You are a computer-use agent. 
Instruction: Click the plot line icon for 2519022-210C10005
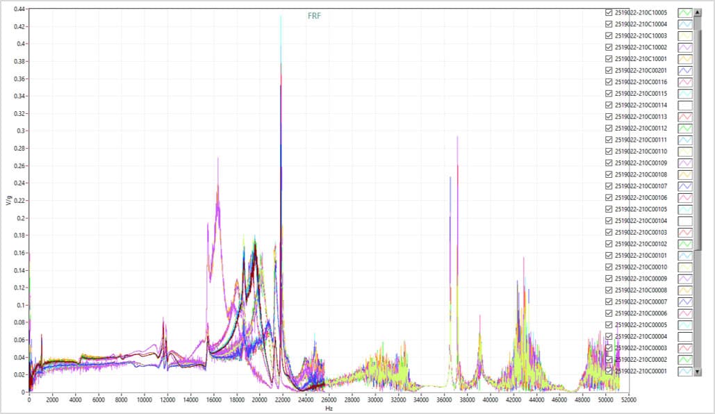687,13
